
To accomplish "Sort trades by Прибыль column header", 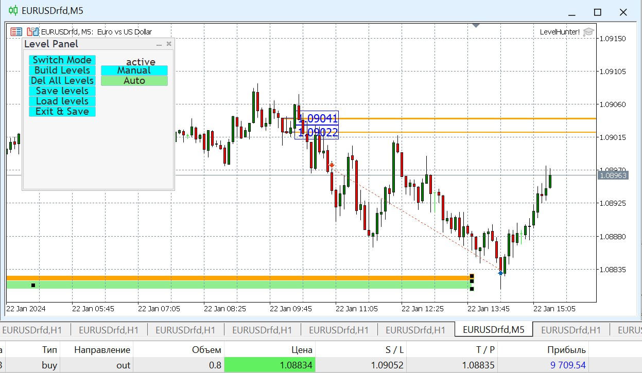I will pos(566,350).
